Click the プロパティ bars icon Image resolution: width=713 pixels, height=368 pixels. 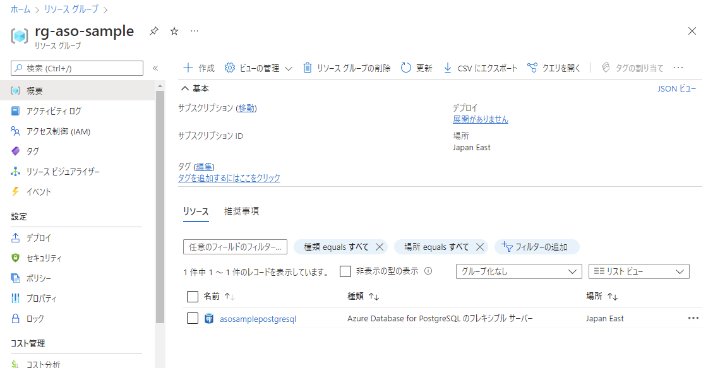coord(15,299)
